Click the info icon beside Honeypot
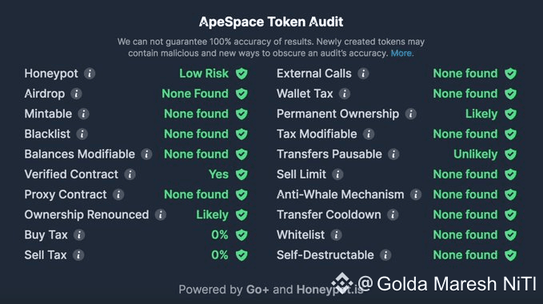Viewport: 543px width, 304px height. pyautogui.click(x=90, y=74)
